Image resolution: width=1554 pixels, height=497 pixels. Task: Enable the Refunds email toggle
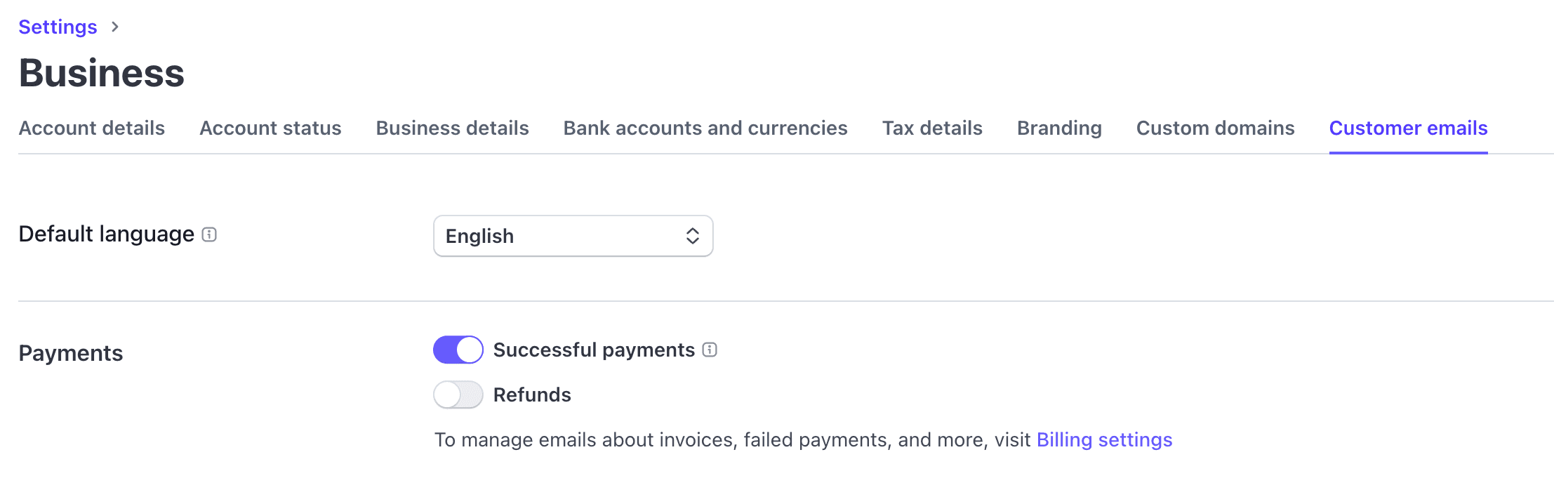[458, 395]
